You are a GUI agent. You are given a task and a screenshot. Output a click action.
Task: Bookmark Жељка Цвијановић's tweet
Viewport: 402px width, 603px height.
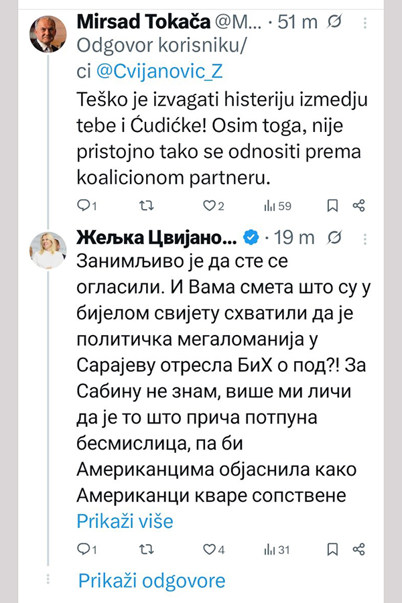[331, 550]
